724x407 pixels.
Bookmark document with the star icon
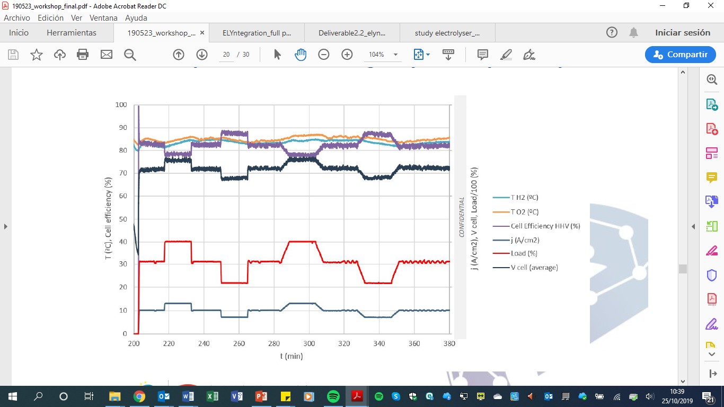click(x=37, y=55)
